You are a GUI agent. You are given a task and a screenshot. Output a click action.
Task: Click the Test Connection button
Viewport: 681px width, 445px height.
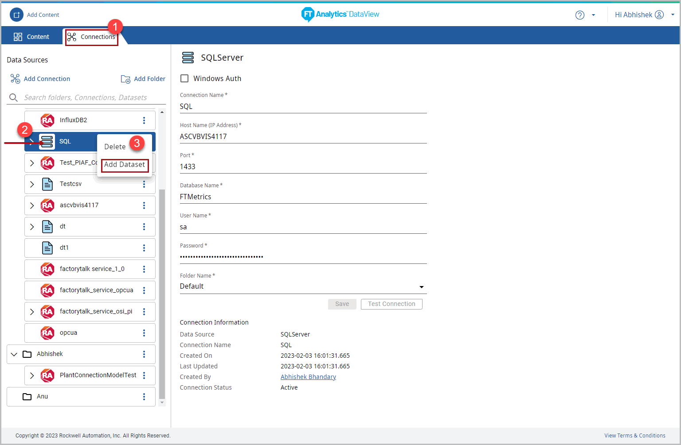tap(391, 304)
